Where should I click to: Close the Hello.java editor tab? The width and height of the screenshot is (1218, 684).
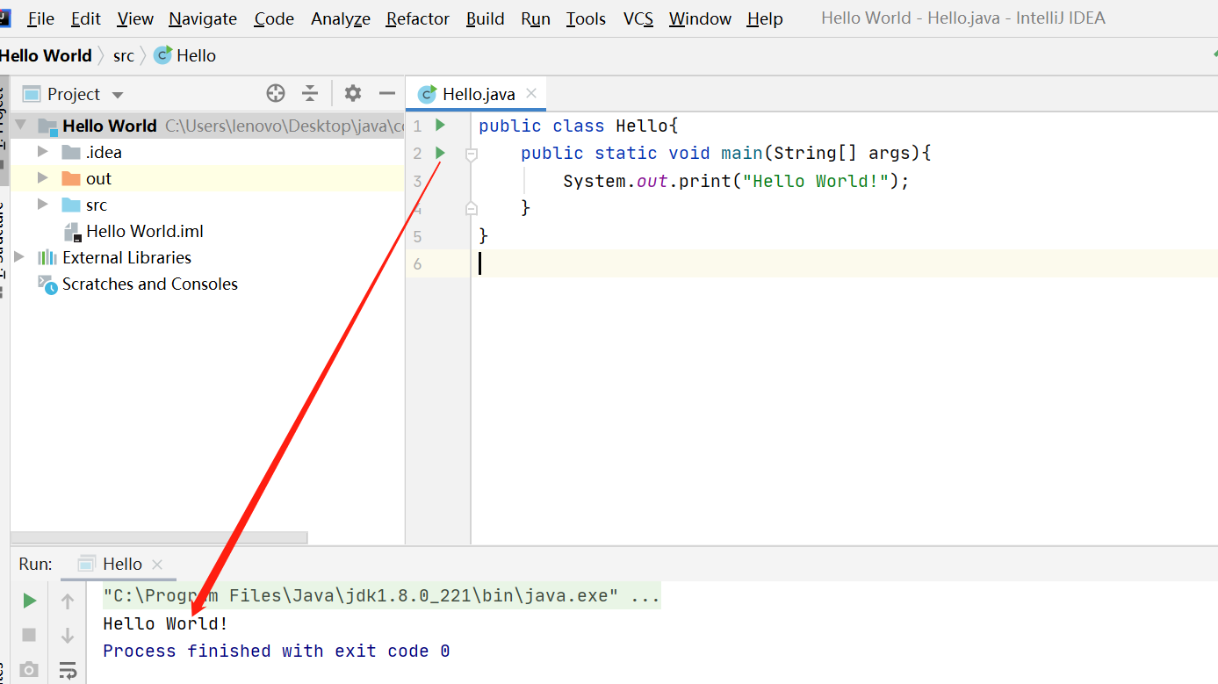point(532,93)
